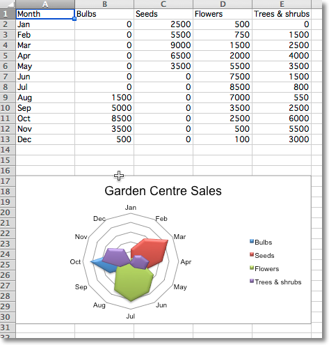Select the Oct bulbs value 8500
This screenshot has width=329, height=345.
click(104, 118)
